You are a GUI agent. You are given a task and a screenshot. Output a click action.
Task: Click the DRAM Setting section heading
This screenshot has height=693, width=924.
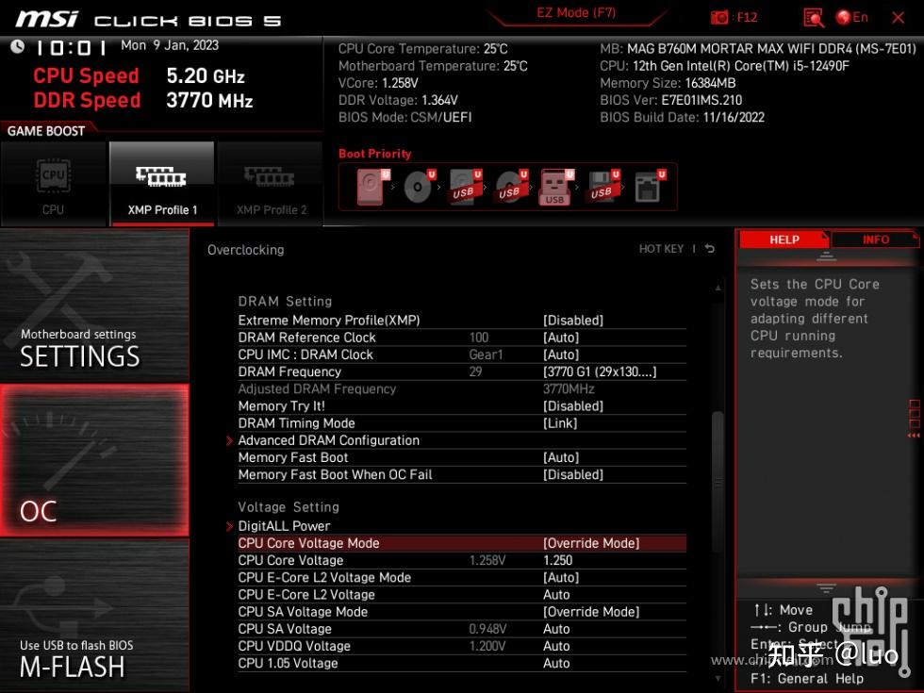[285, 301]
